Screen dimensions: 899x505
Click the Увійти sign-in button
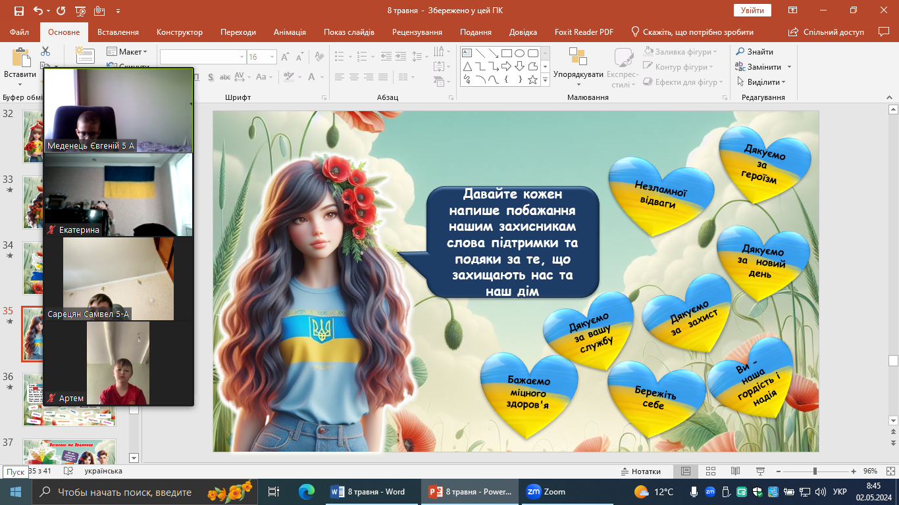pyautogui.click(x=752, y=11)
